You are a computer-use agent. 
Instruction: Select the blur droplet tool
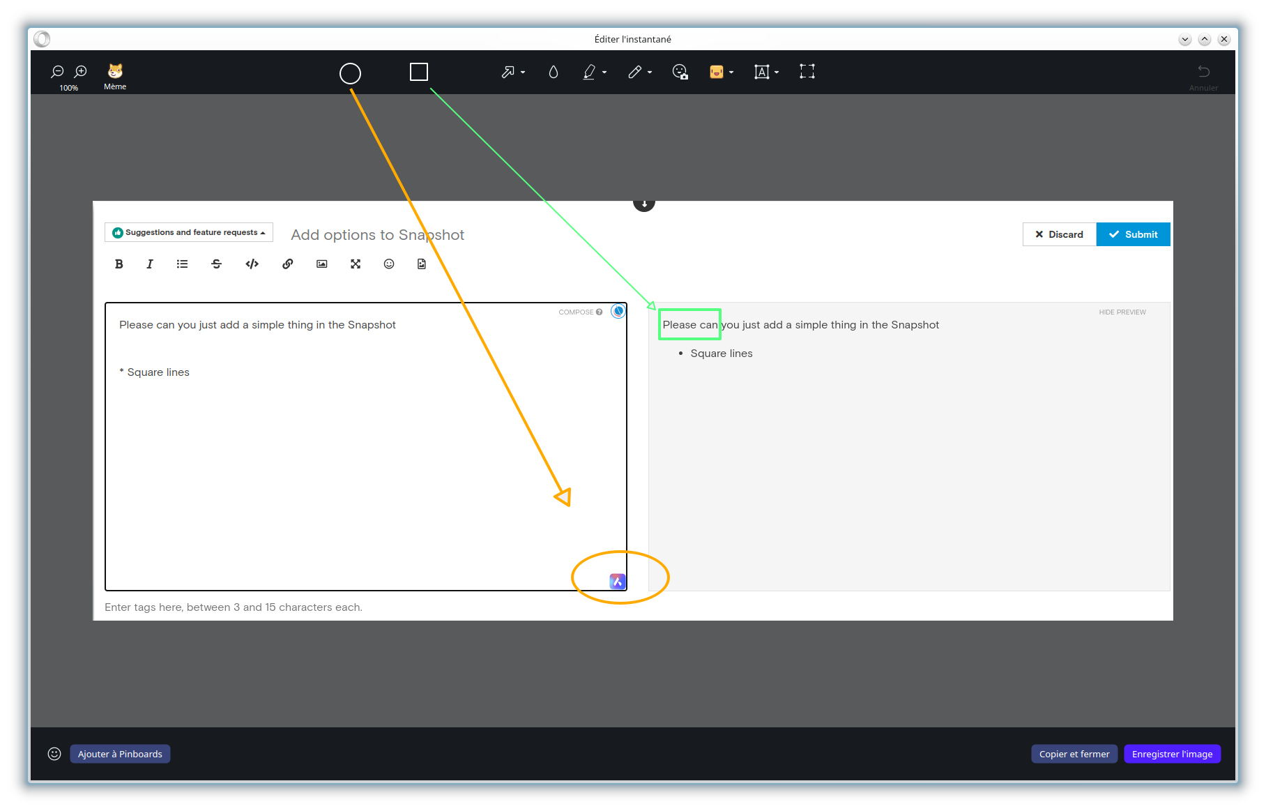[554, 72]
